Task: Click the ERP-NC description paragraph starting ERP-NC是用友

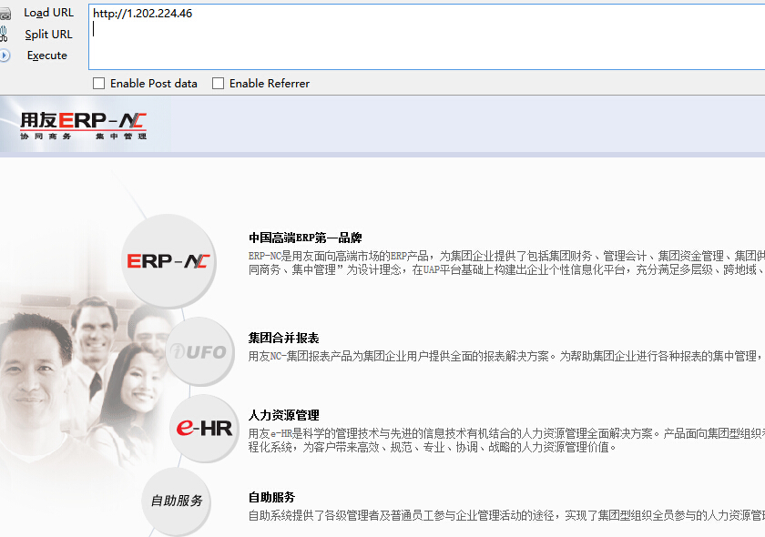Action: (x=506, y=263)
